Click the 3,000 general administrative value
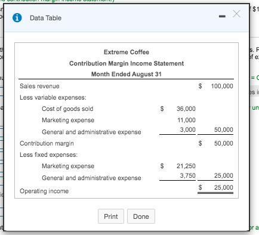 tap(187, 129)
